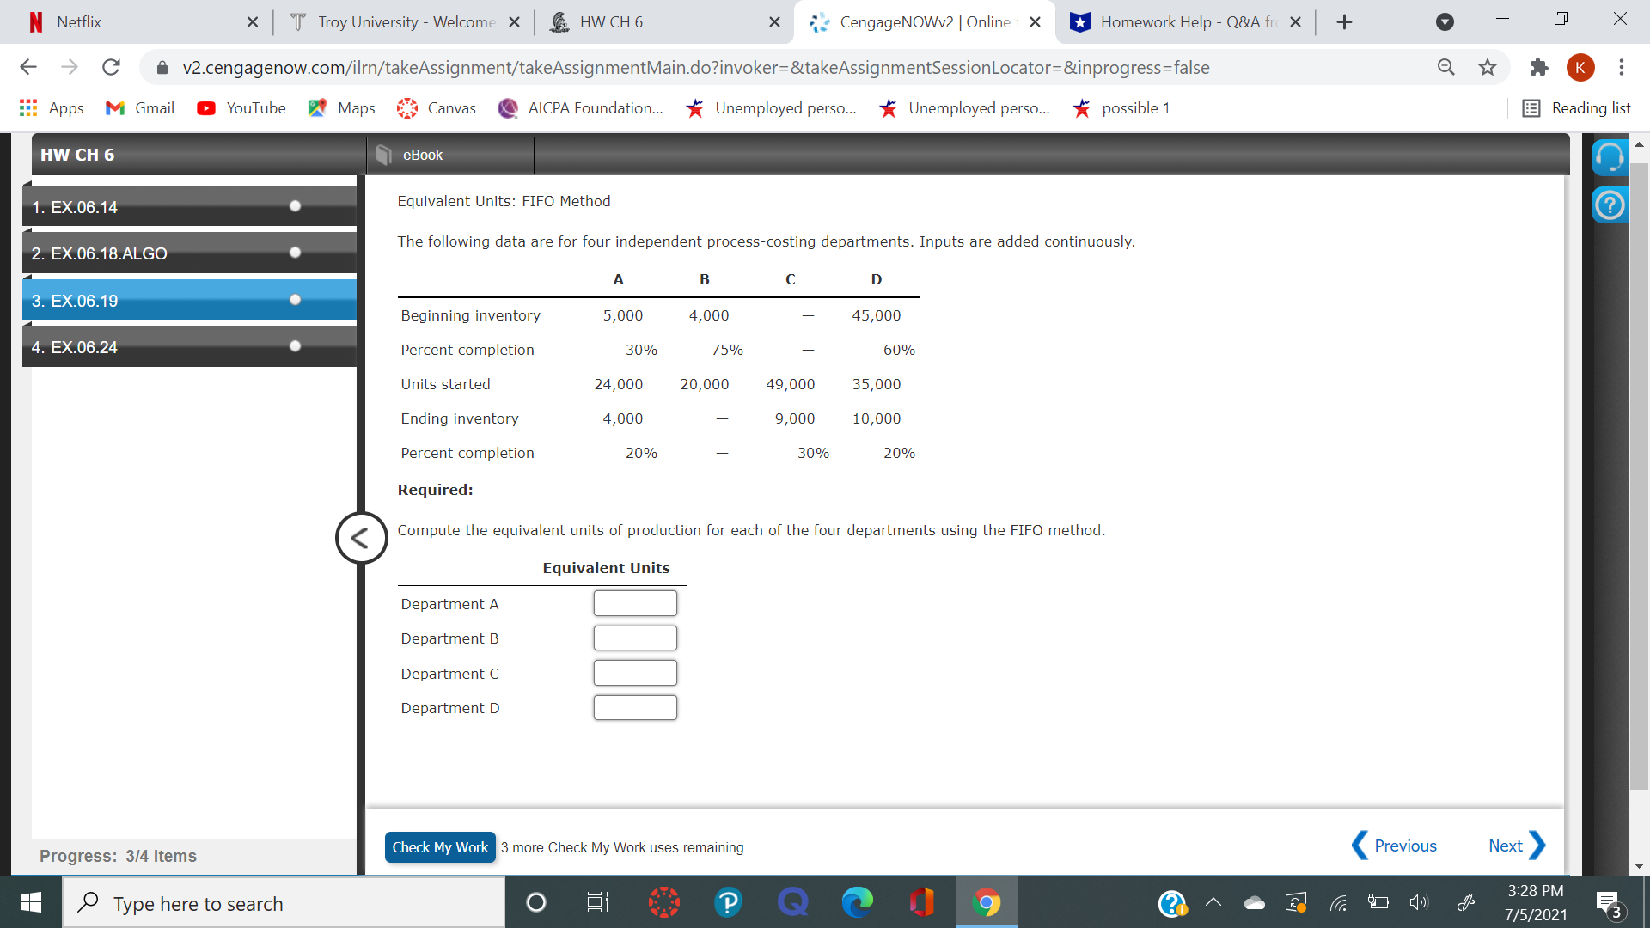Open Microsoft Edge from the taskbar
1650x928 pixels.
(x=857, y=902)
